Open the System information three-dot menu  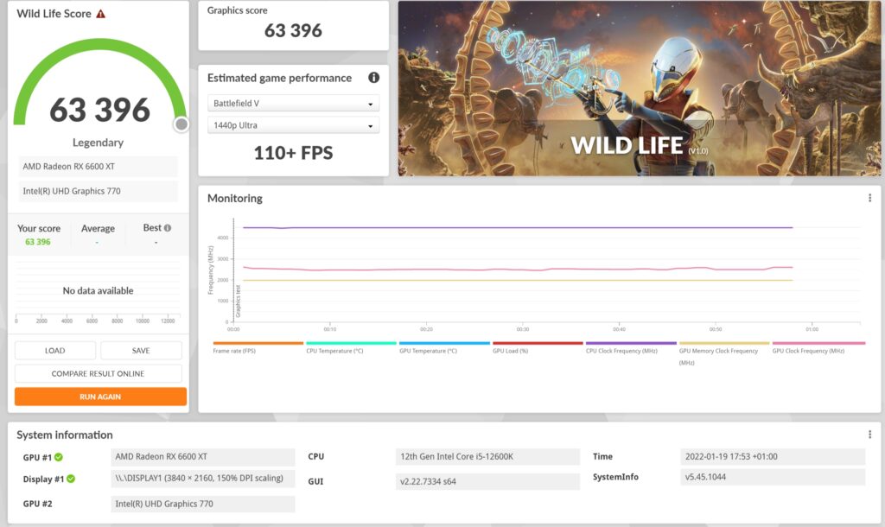869,435
